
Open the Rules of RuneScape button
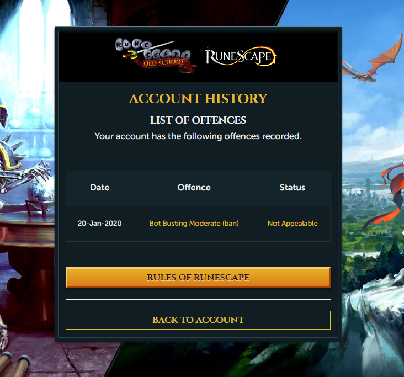click(198, 278)
